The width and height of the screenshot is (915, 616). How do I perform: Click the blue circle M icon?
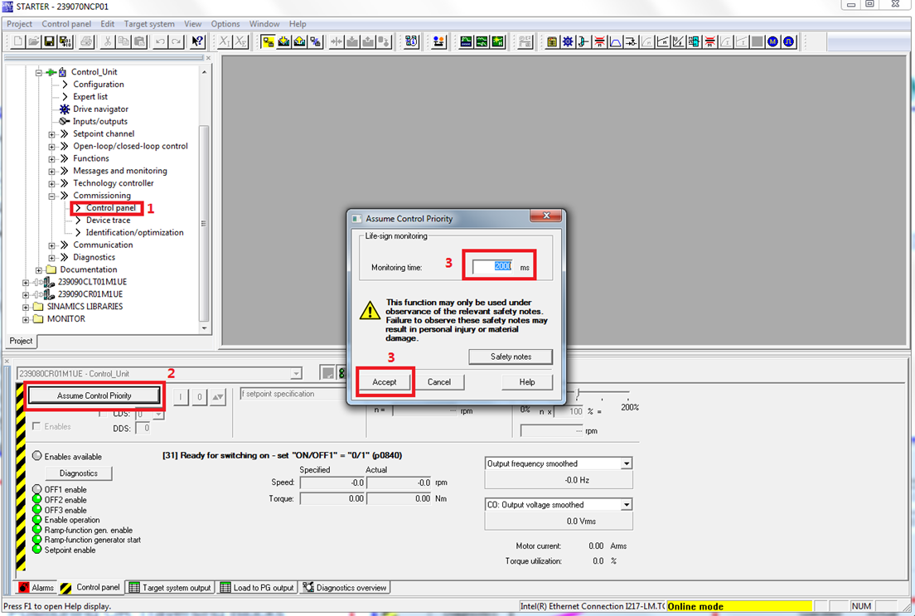(772, 41)
